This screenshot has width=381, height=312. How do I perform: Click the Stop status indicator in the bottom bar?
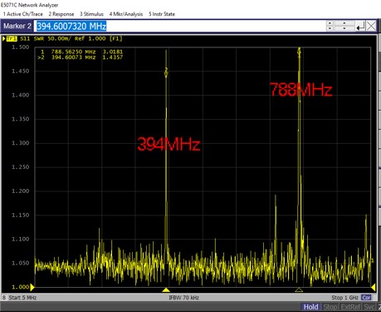tap(330, 307)
